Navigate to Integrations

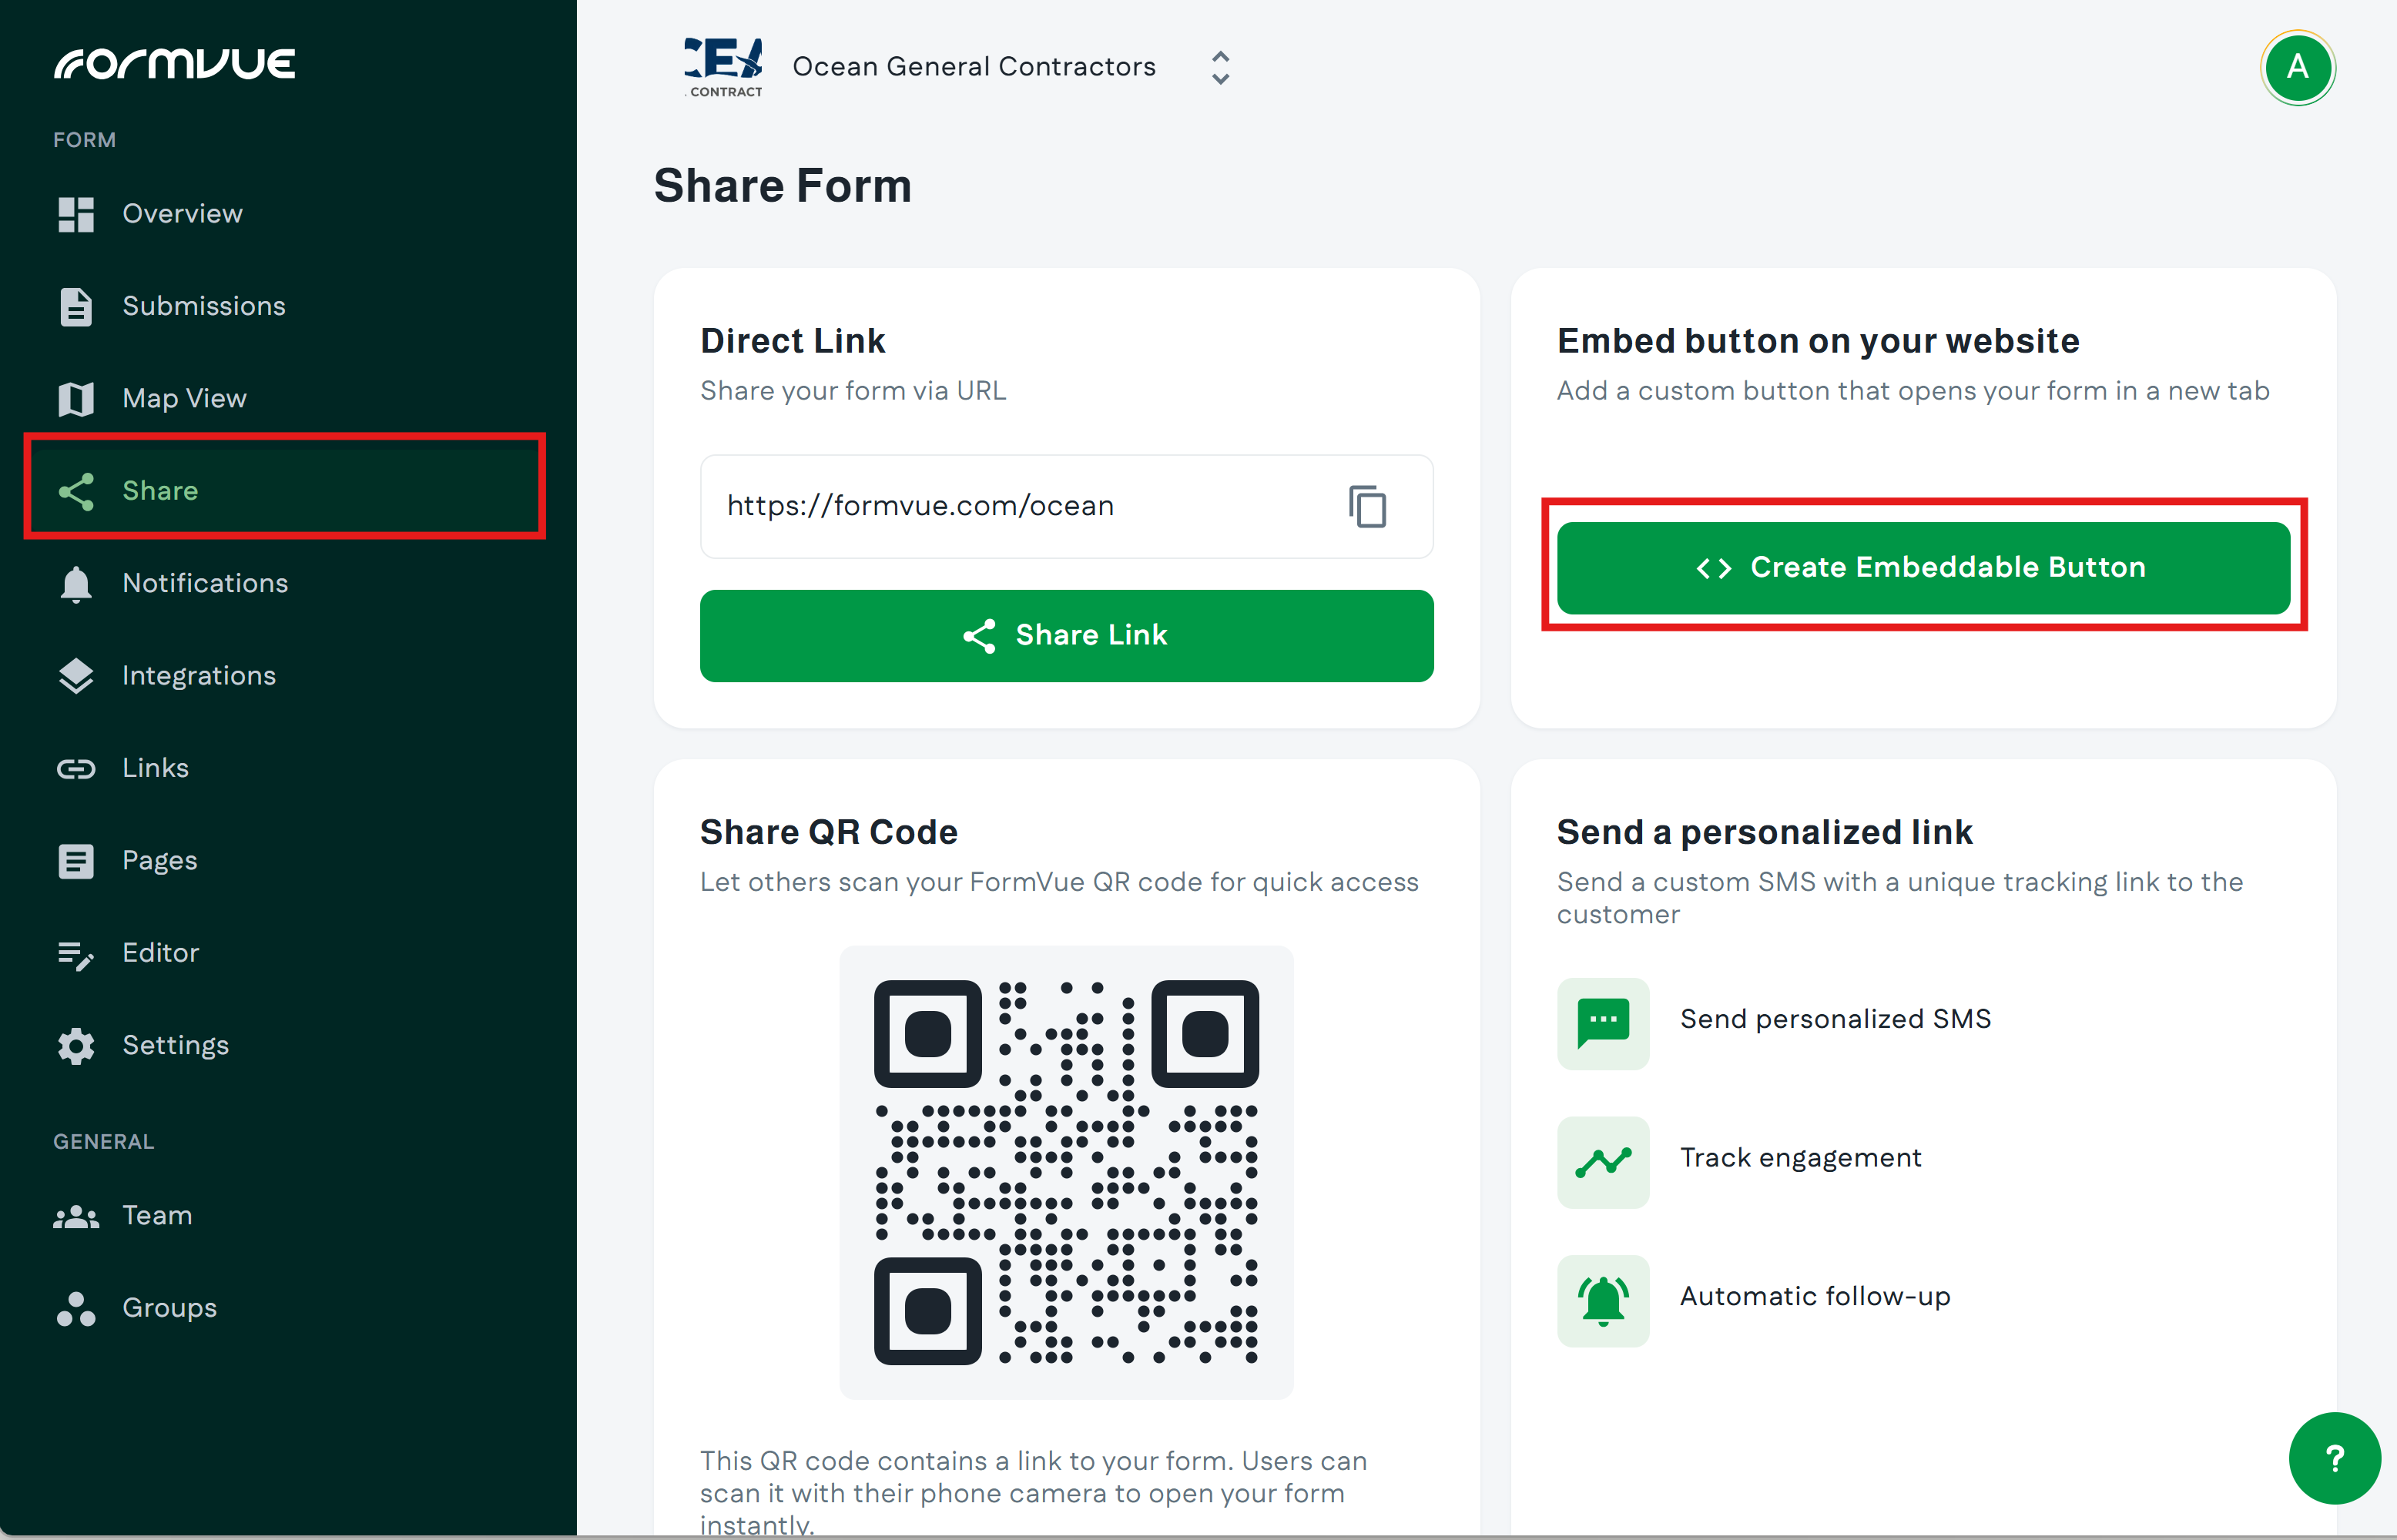[198, 676]
